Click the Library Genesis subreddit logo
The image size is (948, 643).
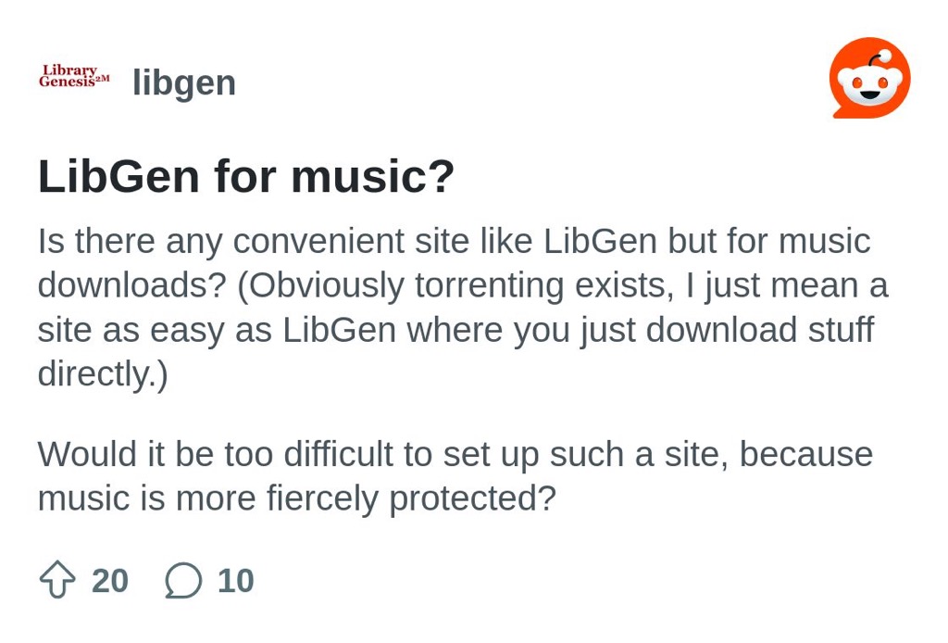point(74,76)
